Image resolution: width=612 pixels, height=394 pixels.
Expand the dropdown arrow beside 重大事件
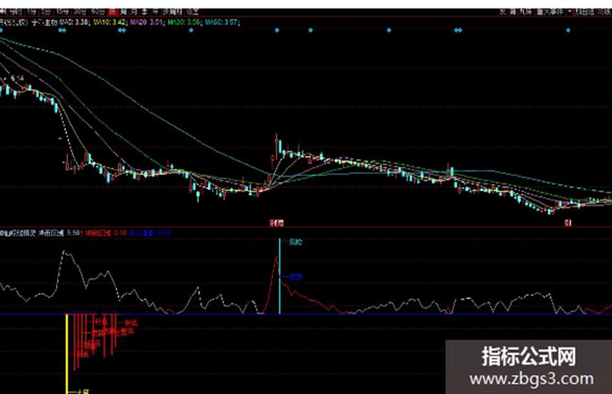tap(570, 12)
